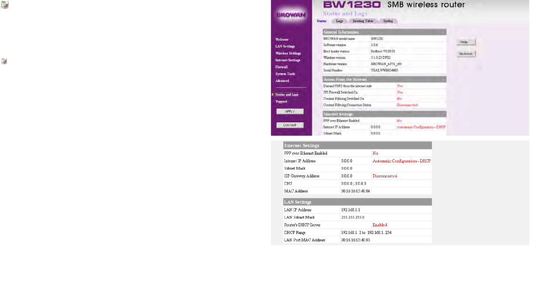The height and width of the screenshot is (293, 540).
Task: Click the LAN IP Address label
Action: (x=298, y=210)
